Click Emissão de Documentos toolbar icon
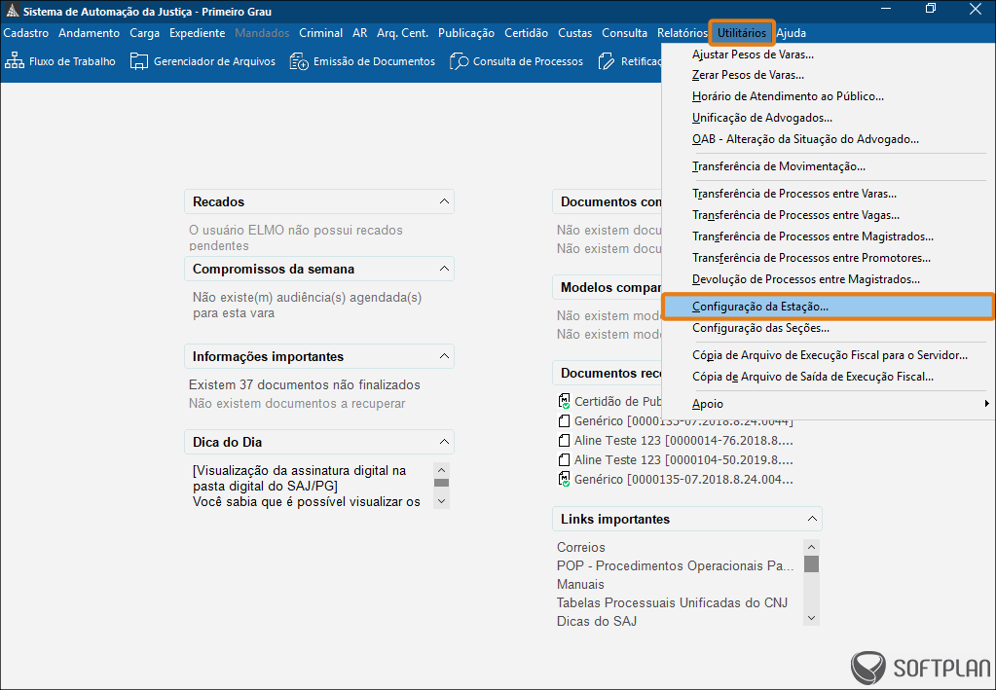The width and height of the screenshot is (996, 690). 299,61
